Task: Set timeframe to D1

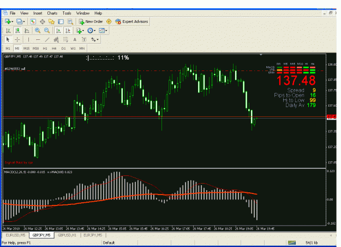Action: (63, 48)
